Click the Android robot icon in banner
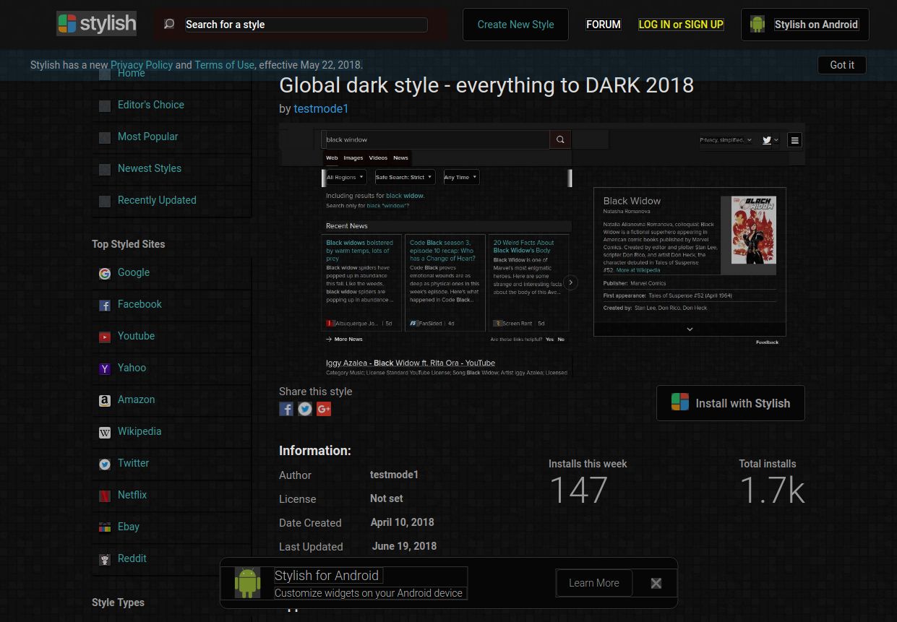The image size is (897, 622). (247, 583)
